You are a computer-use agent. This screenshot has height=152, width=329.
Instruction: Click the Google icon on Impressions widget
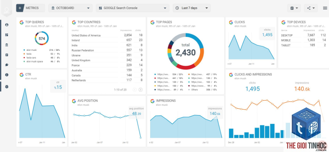tap(152, 101)
